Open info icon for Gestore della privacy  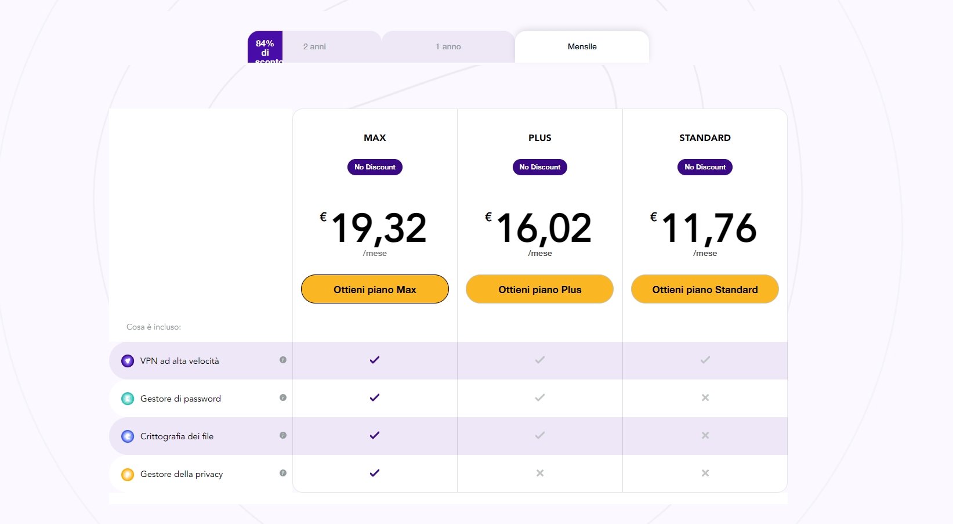click(283, 473)
